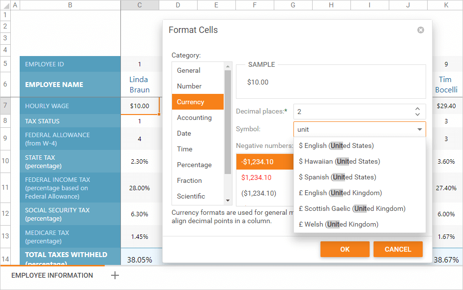Select negative format -$1,234.10 in orange

click(265, 162)
